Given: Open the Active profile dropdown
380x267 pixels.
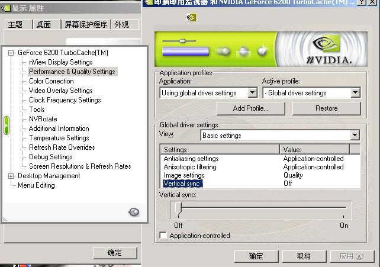Looking at the screenshot, I should point(355,92).
